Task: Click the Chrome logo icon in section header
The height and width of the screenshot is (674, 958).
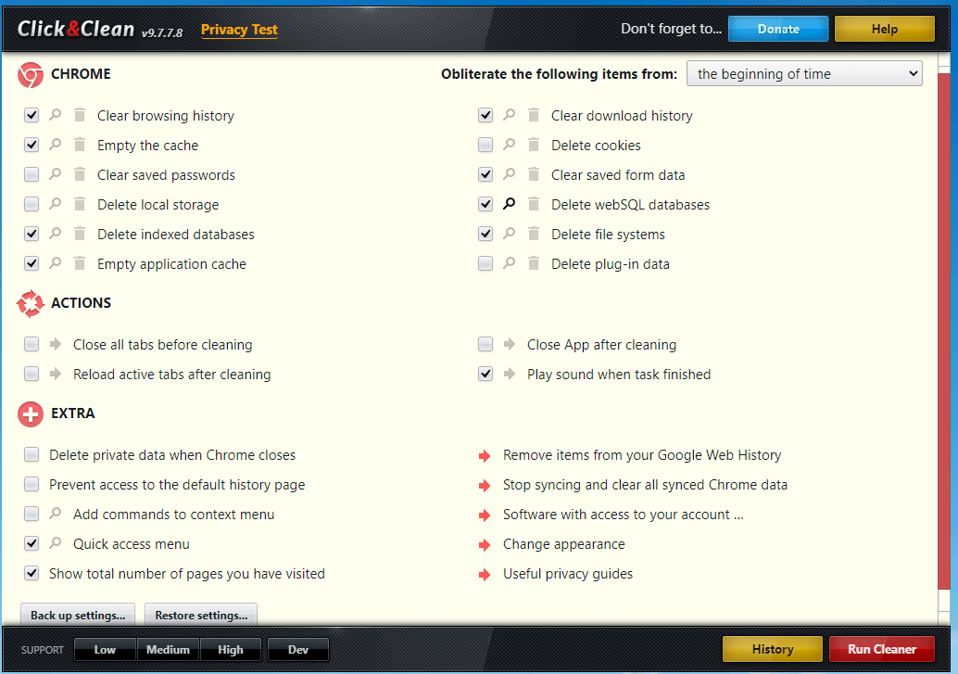Action: click(x=31, y=75)
